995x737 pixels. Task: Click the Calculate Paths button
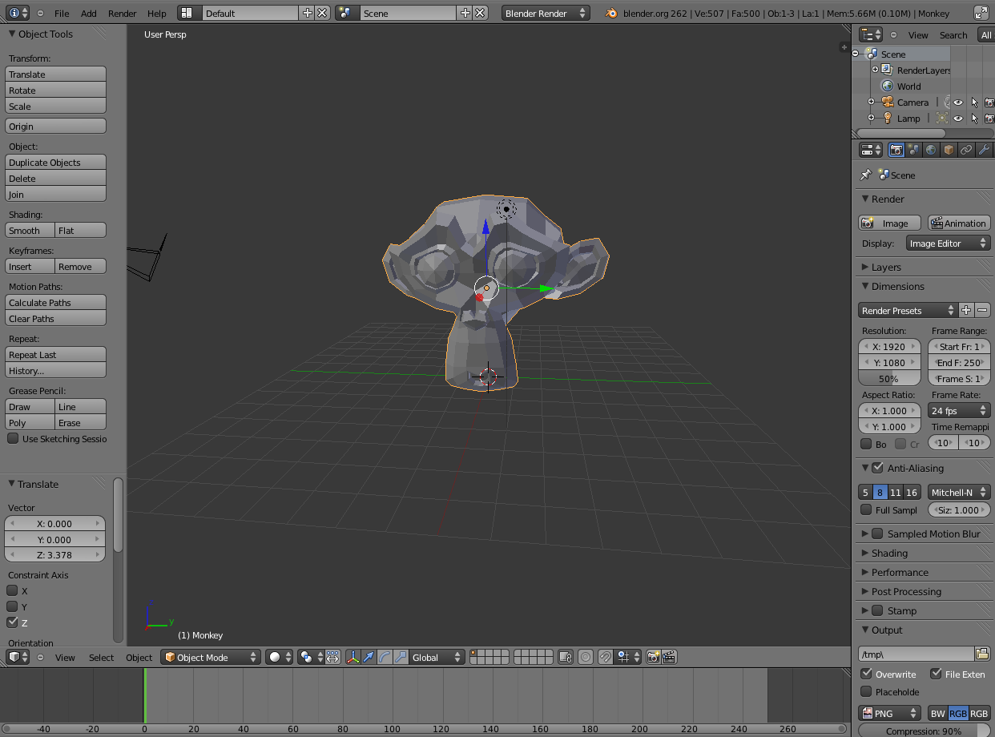click(x=55, y=302)
